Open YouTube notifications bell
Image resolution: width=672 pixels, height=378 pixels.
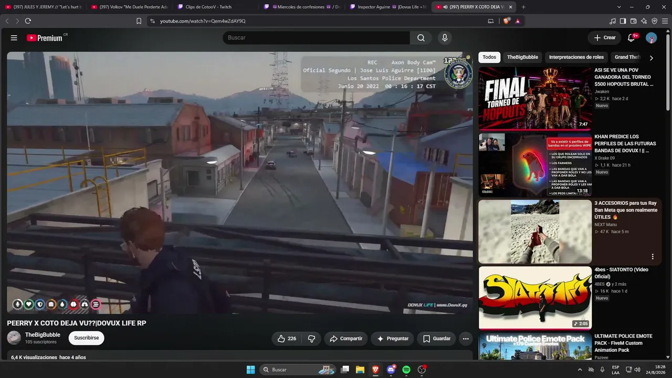coord(632,38)
